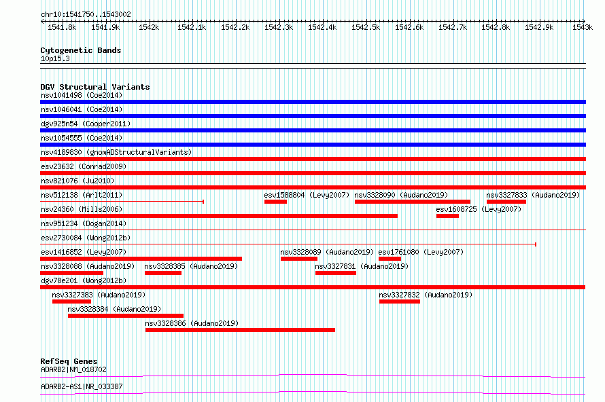605x402 pixels.
Task: Select the red bar under dgv78e201
Action: pyautogui.click(x=313, y=287)
